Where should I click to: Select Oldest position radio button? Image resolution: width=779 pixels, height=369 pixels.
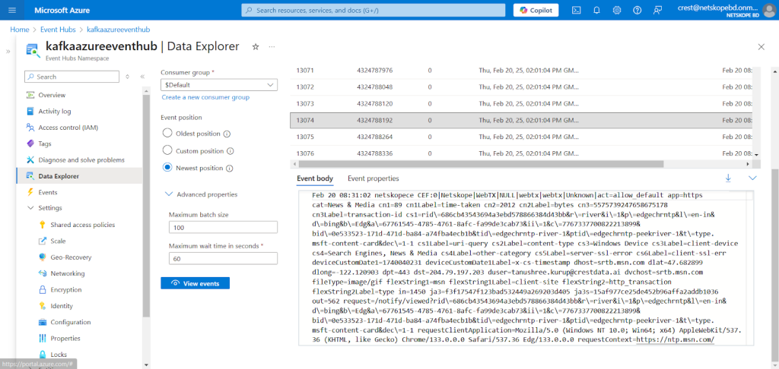[x=167, y=134]
